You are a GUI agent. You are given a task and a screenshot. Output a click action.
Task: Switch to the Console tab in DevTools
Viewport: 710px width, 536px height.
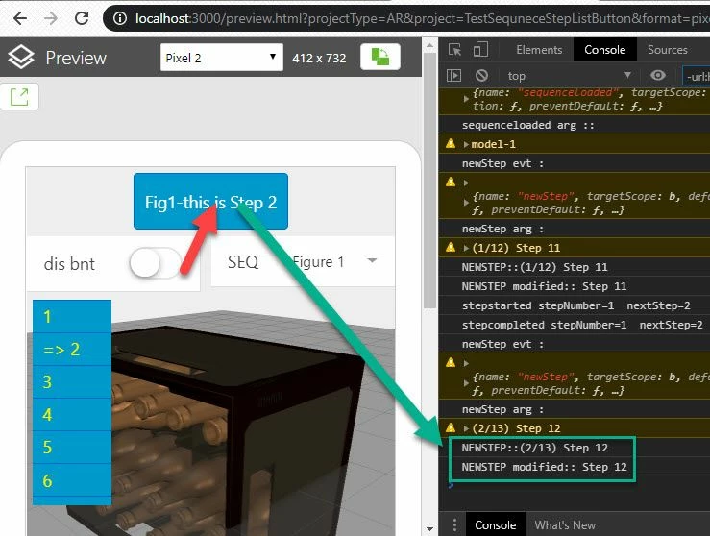pyautogui.click(x=605, y=50)
